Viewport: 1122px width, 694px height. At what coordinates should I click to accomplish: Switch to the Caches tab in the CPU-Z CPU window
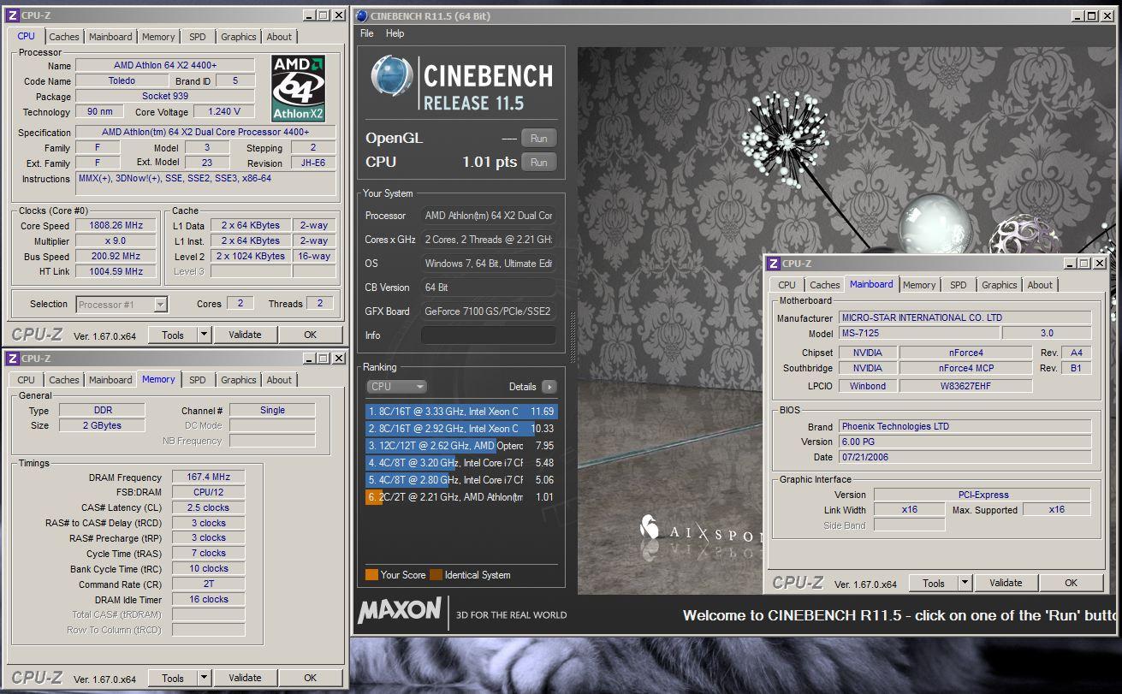coord(64,37)
